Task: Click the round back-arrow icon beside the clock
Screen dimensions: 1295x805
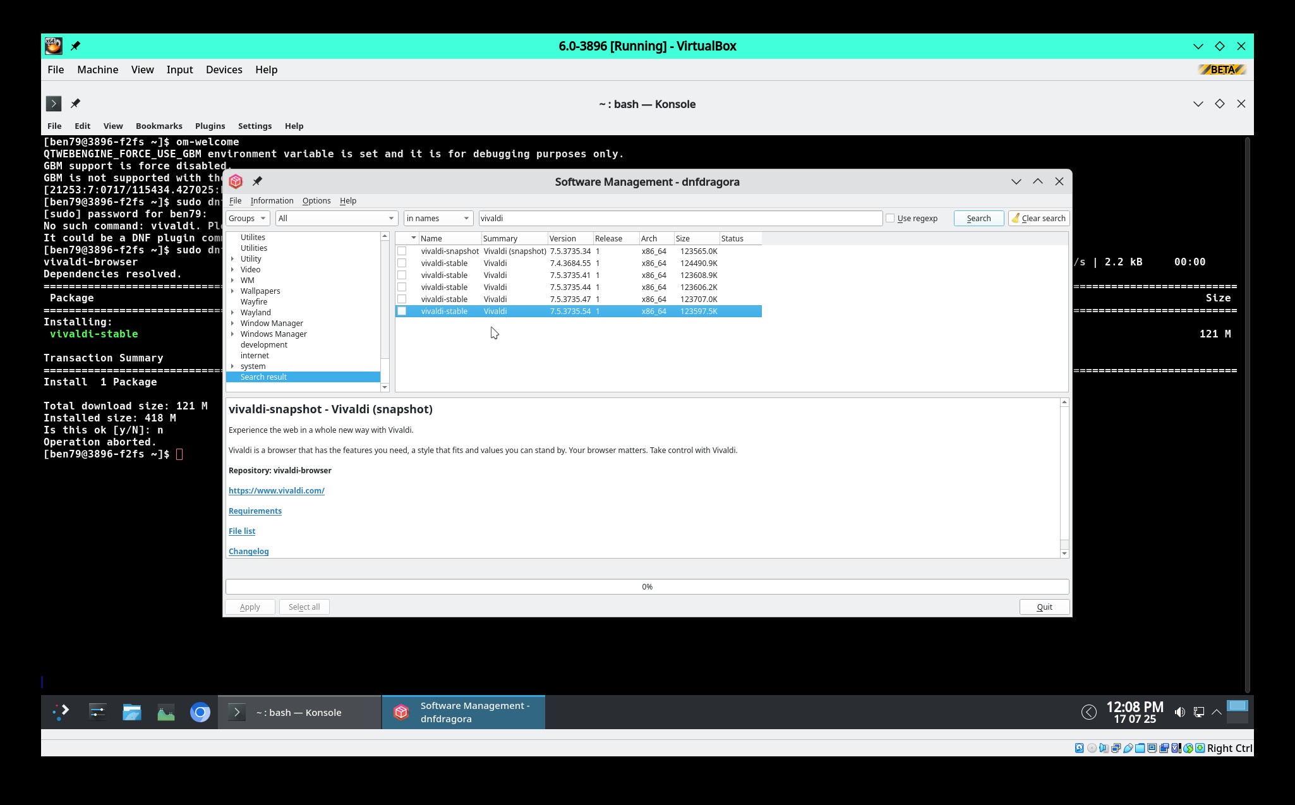Action: click(x=1089, y=712)
